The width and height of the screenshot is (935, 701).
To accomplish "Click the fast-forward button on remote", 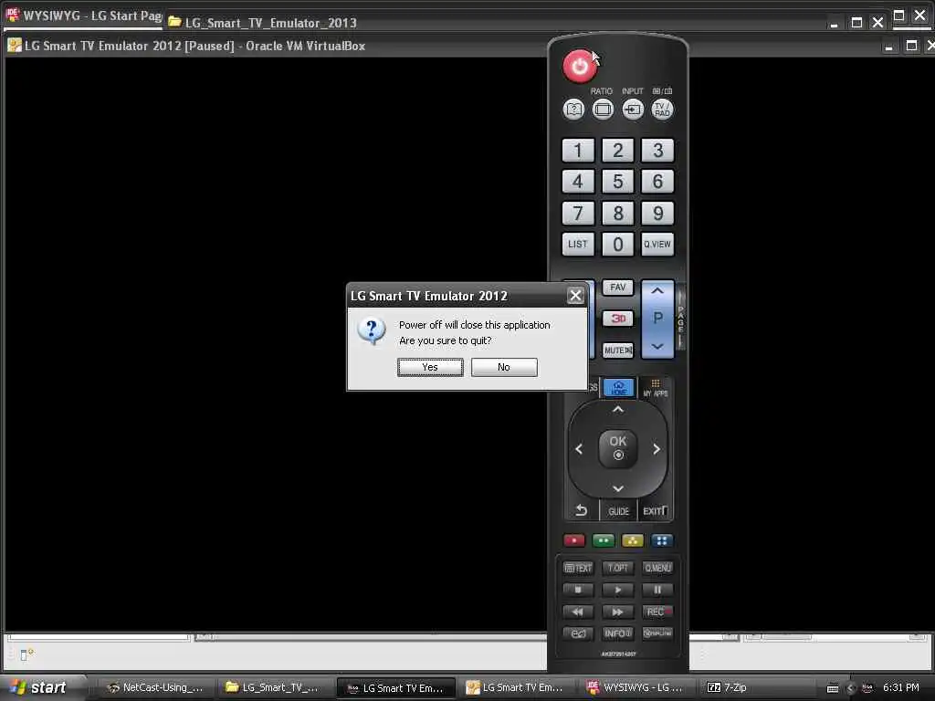I will coord(618,612).
